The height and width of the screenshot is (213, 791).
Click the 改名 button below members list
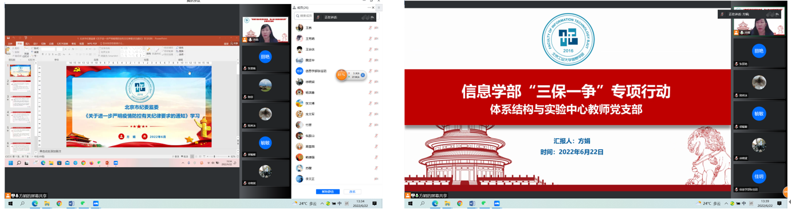(x=353, y=192)
